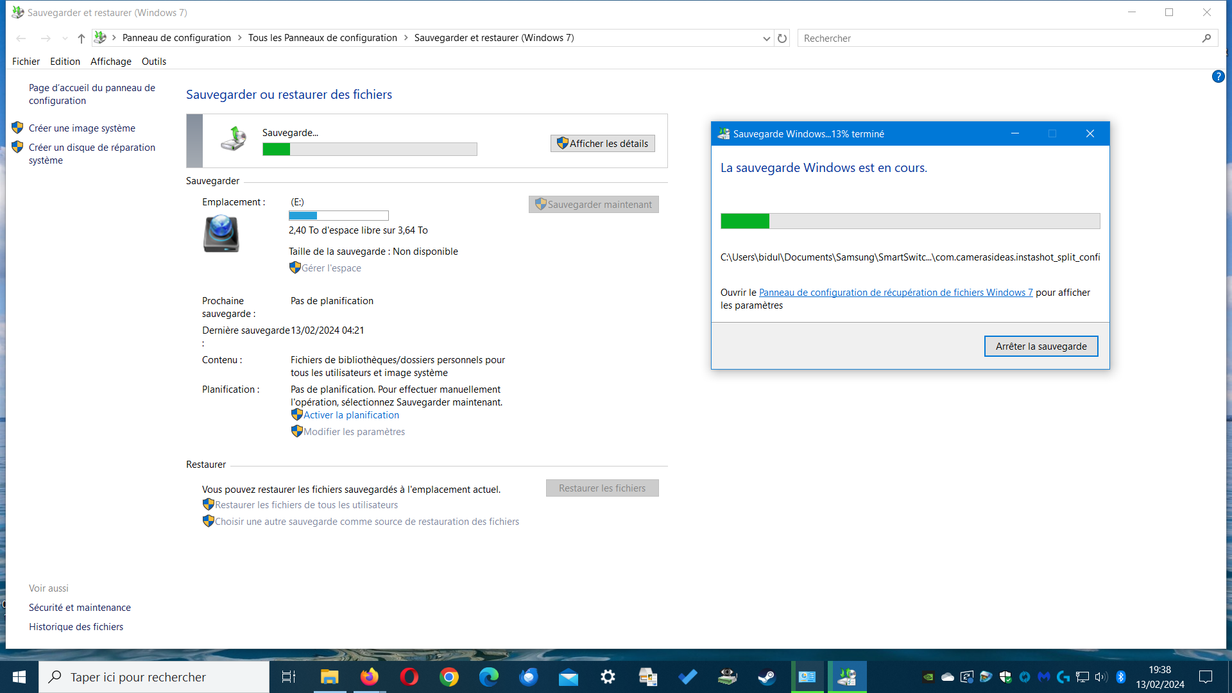Click Afficher les détails button

coord(603,144)
